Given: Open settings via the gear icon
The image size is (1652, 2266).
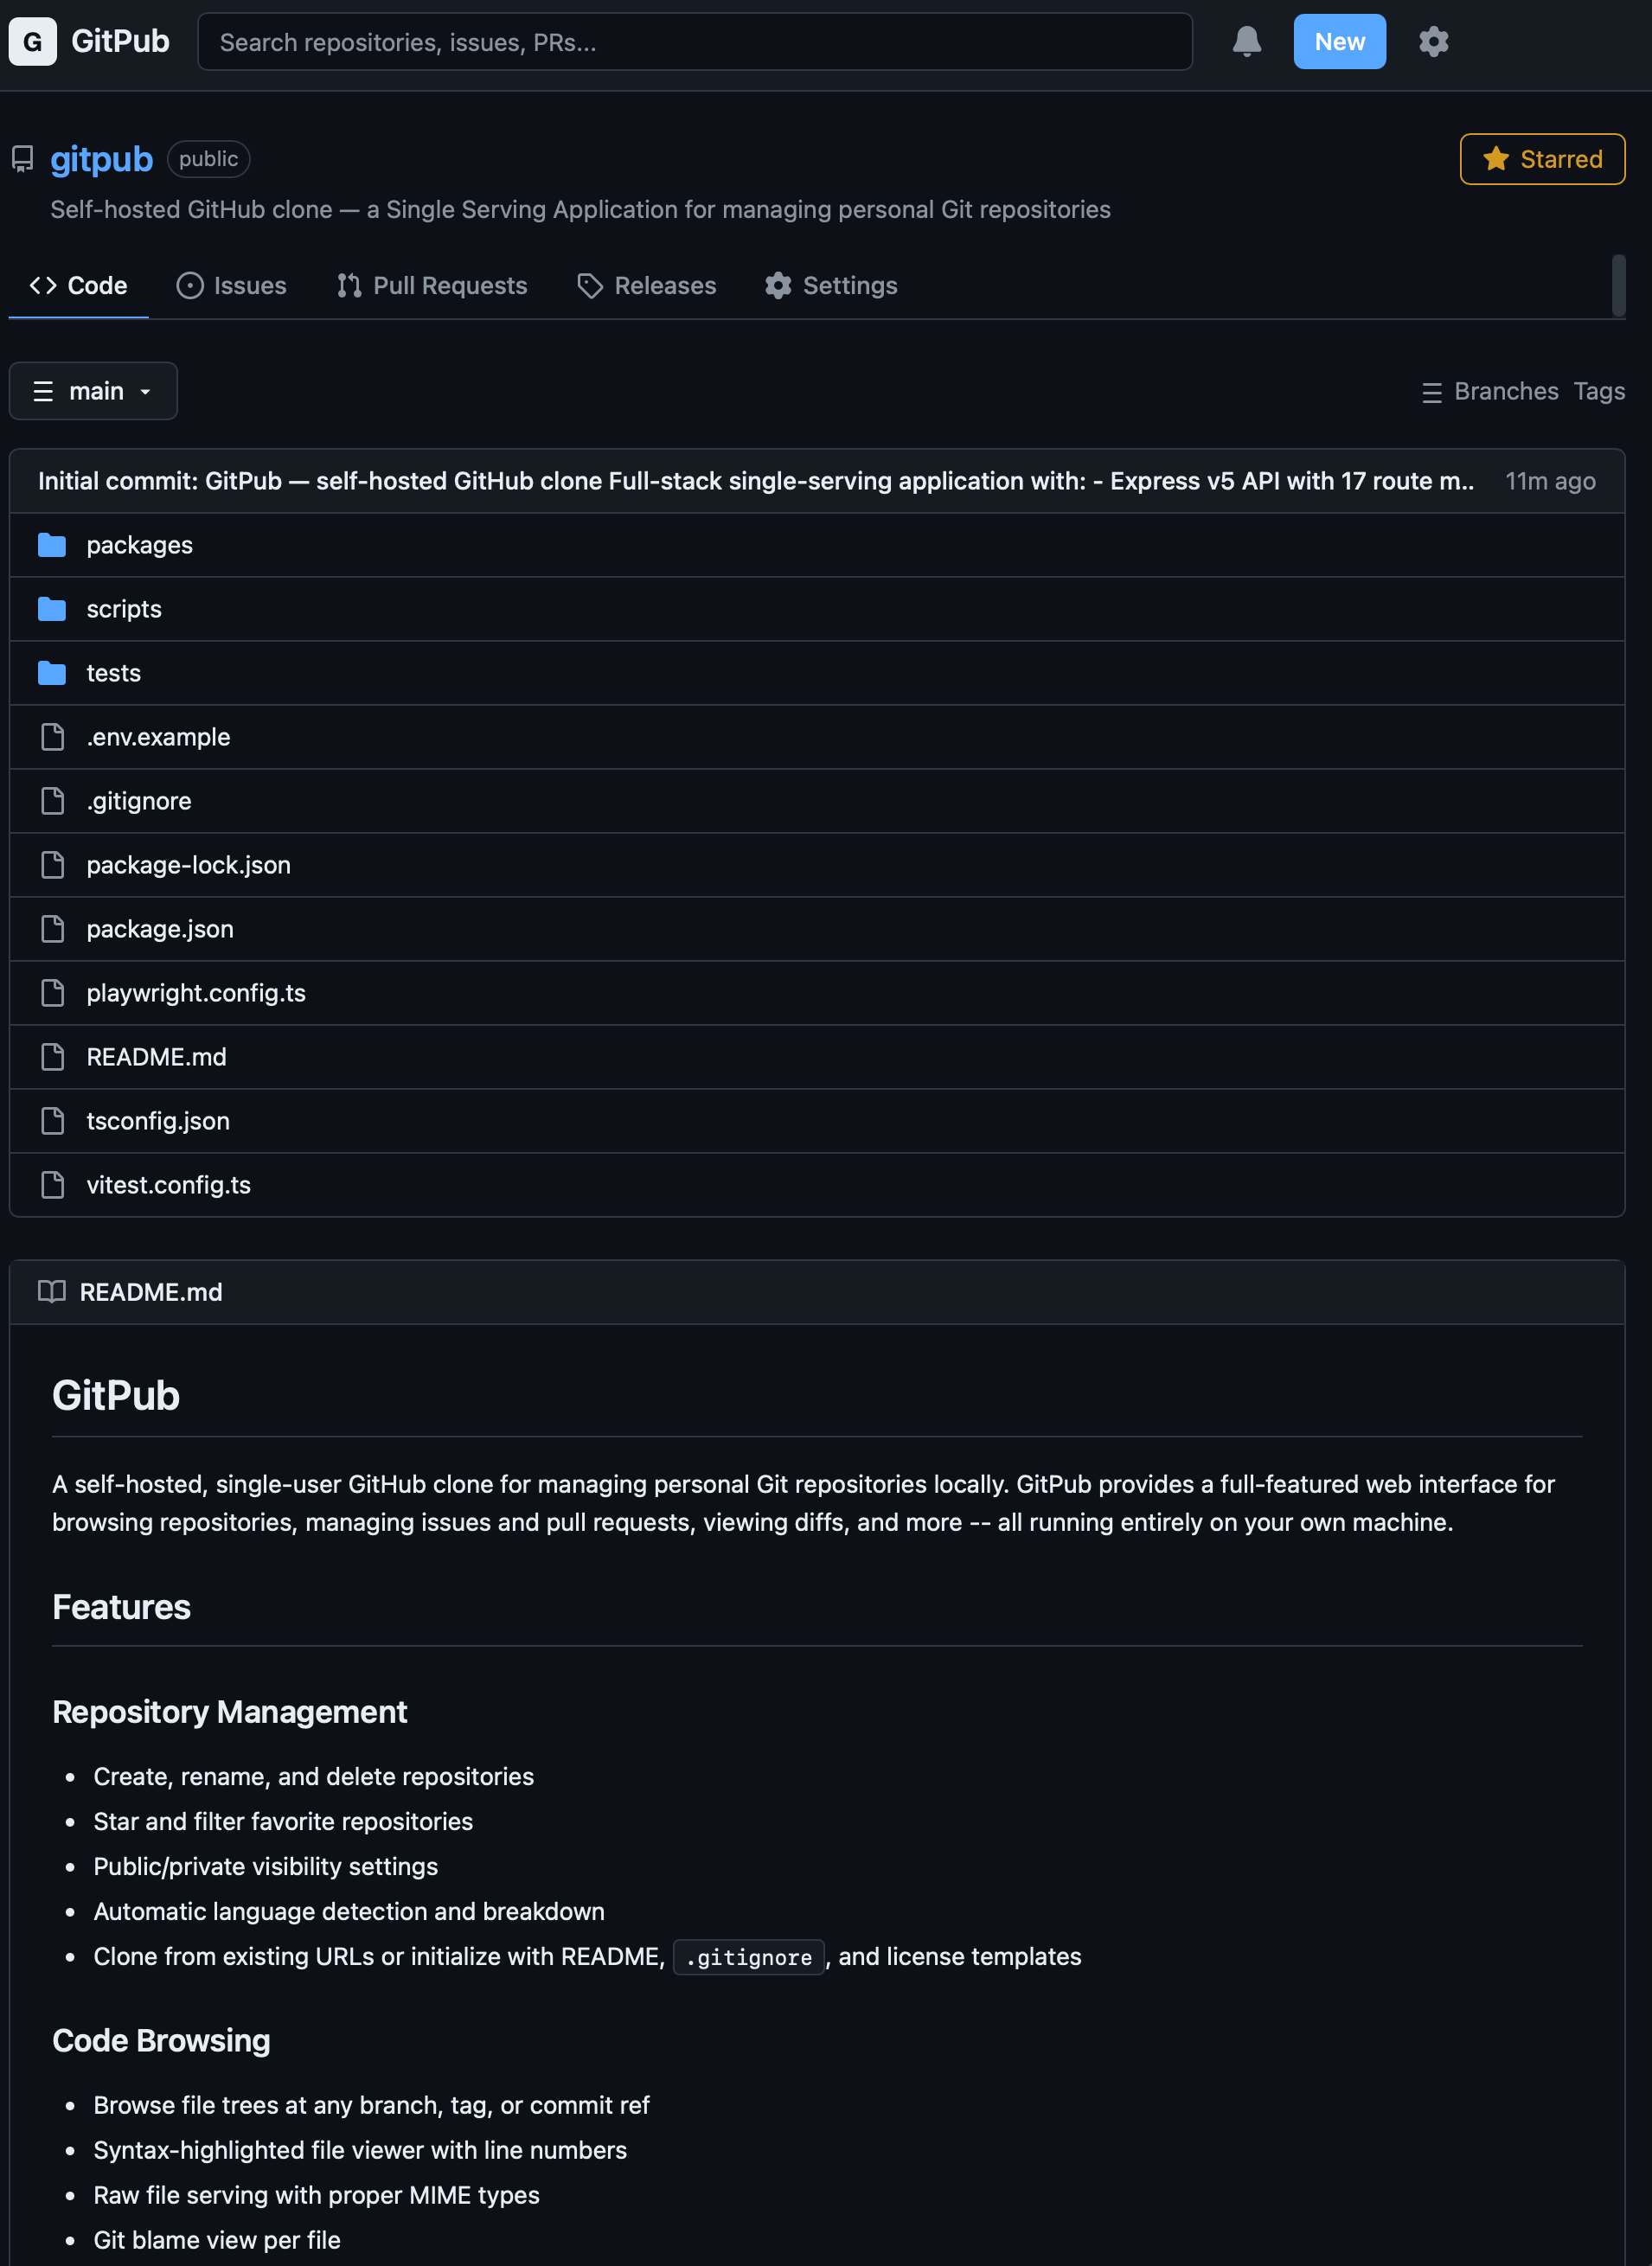Looking at the screenshot, I should [1434, 41].
